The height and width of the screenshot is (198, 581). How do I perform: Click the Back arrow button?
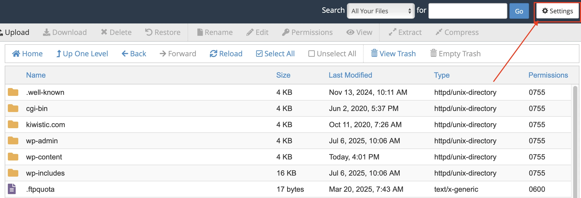(134, 54)
